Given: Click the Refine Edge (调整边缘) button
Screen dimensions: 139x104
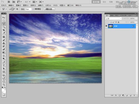Looking at the screenshot, I should [49, 9].
